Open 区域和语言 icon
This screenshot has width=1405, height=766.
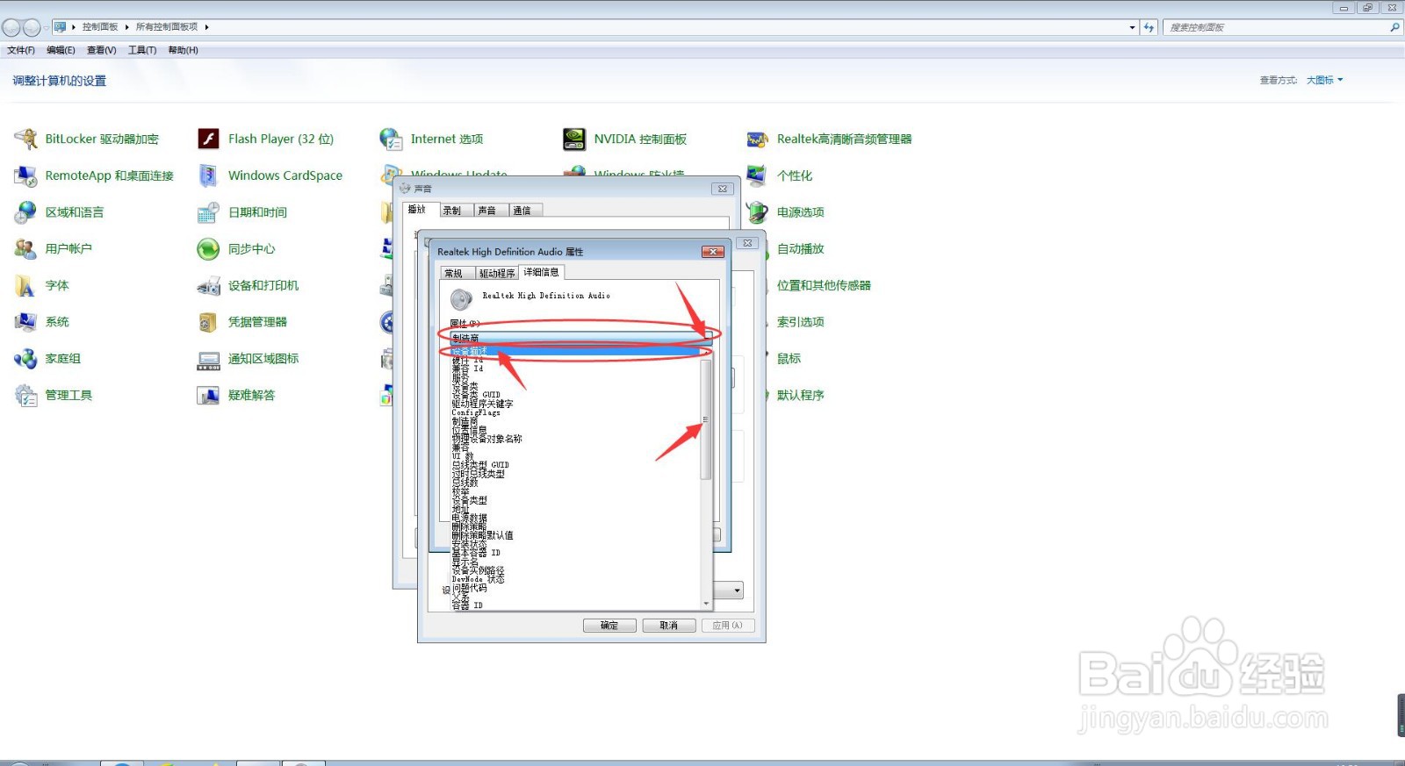[25, 212]
